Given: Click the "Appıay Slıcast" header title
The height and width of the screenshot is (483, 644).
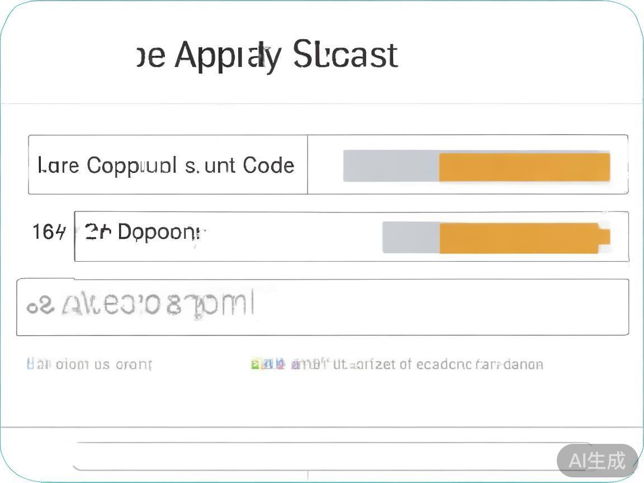Looking at the screenshot, I should tap(285, 55).
